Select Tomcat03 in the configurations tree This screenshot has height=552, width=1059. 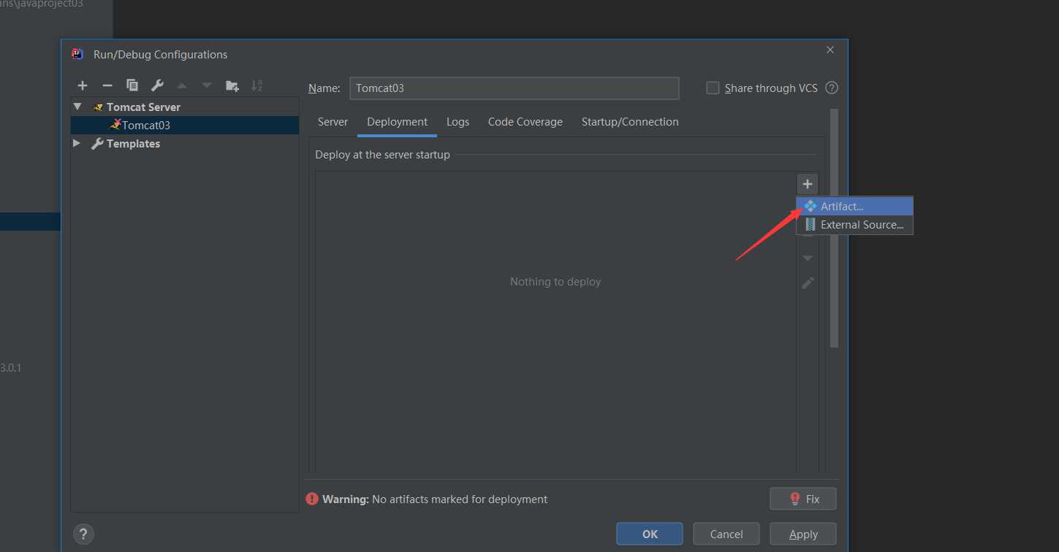click(x=185, y=126)
